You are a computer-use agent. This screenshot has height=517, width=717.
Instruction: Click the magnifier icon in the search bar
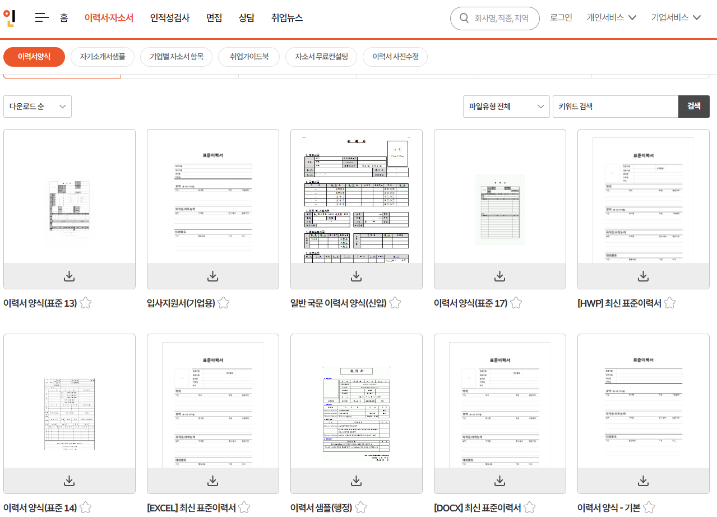click(464, 18)
